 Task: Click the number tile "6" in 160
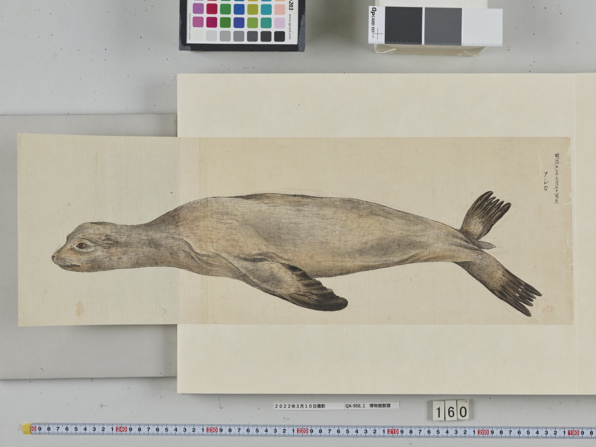[x=451, y=410]
